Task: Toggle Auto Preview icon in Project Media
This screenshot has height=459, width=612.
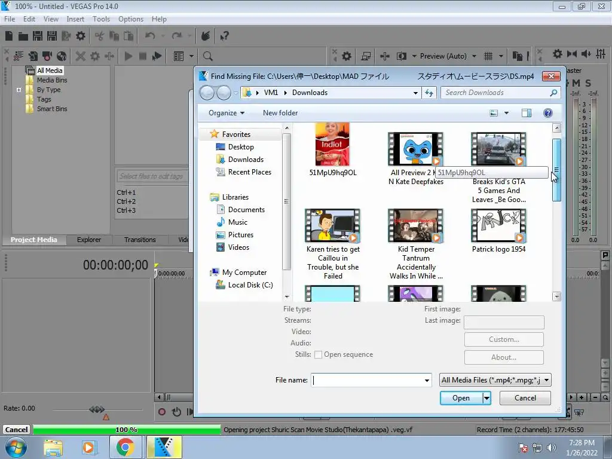Action: [157, 56]
